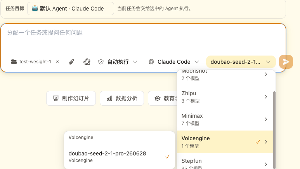Open the 自动执行 execution mode dropdown
300x169 pixels.
click(118, 62)
